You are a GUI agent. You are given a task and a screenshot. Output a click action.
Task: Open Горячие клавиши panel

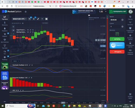pyautogui.click(x=130, y=52)
